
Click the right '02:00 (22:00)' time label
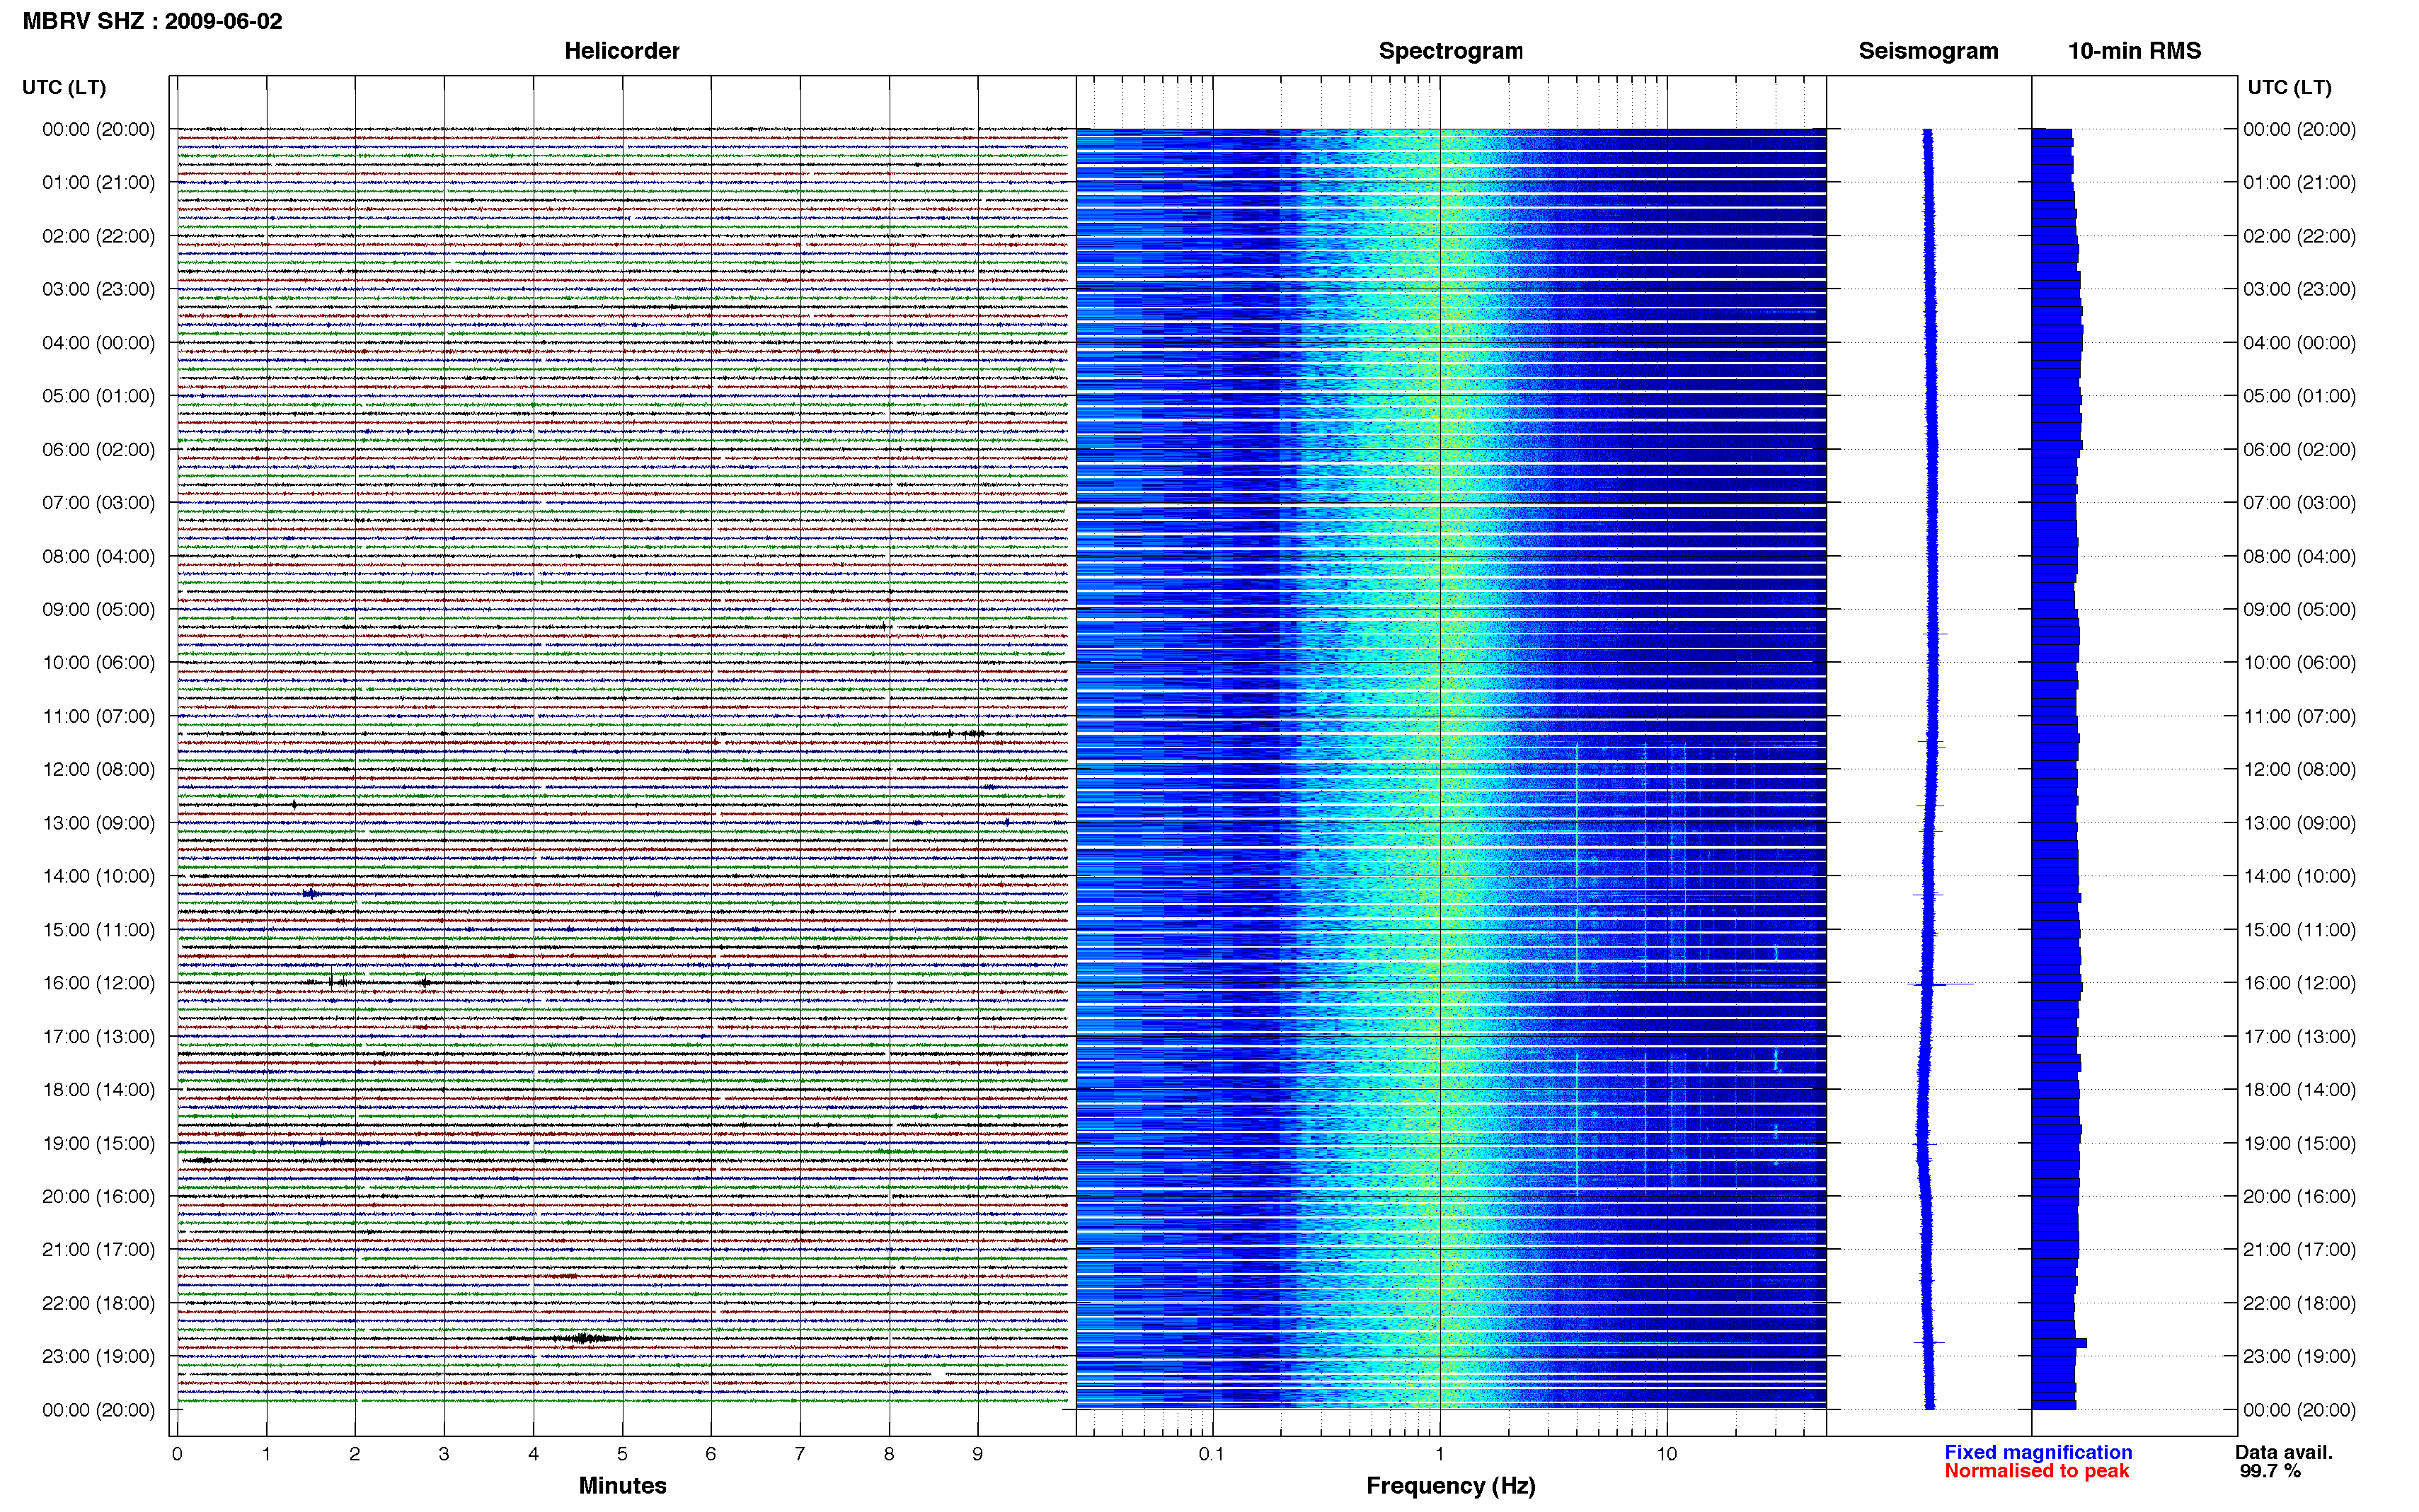click(2299, 236)
